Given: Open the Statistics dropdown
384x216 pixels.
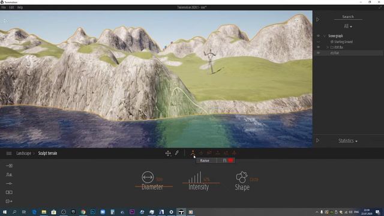Looking at the screenshot, I should 348,141.
